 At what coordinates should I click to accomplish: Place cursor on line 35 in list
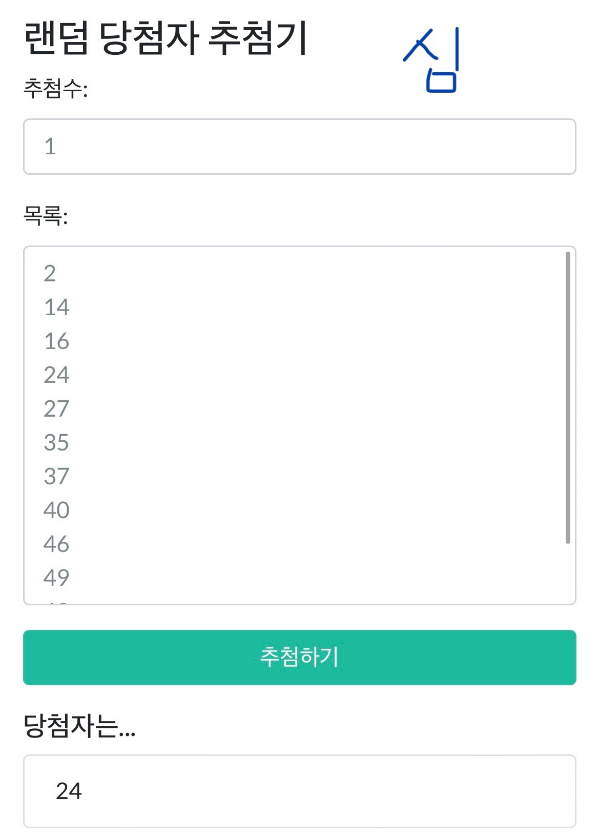tap(56, 443)
